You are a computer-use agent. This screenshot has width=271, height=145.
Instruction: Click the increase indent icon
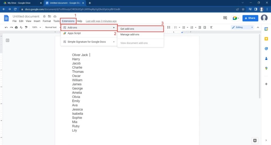pyautogui.click(x=205, y=27)
